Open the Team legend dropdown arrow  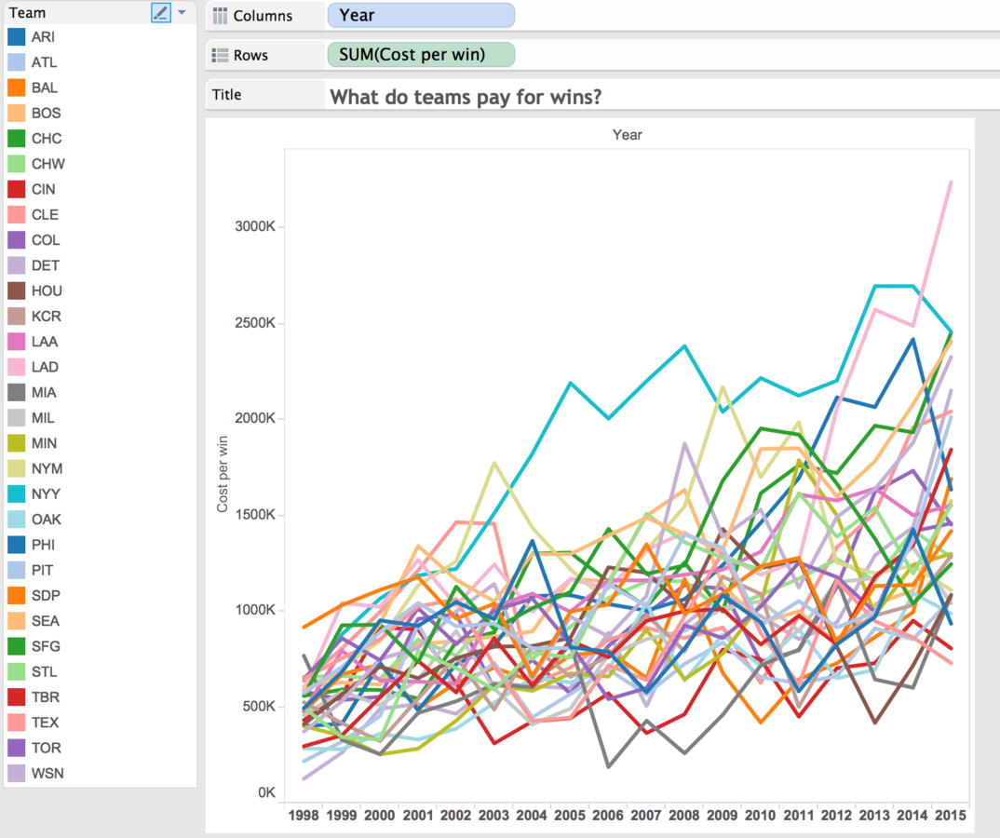click(182, 12)
